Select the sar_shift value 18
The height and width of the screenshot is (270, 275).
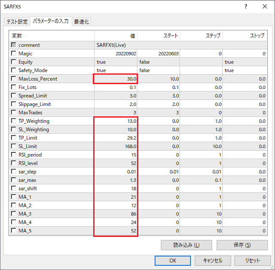tap(134, 189)
